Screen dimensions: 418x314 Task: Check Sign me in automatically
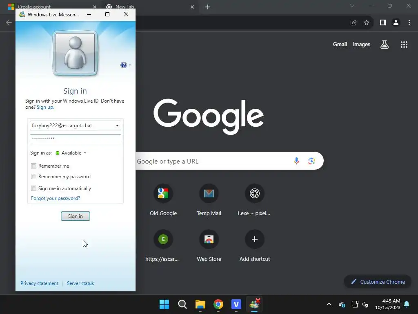click(33, 188)
